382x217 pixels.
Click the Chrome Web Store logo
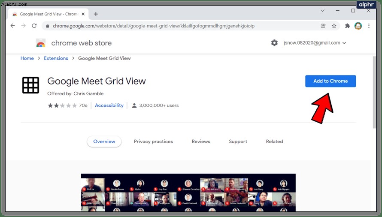[x=41, y=43]
